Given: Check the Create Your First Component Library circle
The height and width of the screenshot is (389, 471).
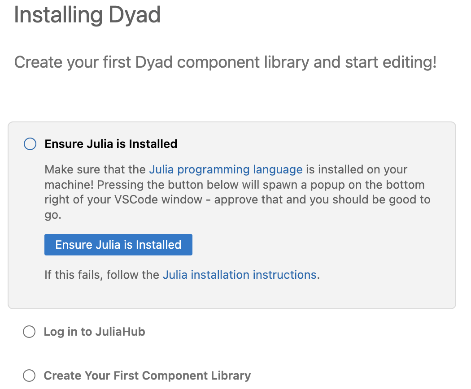Looking at the screenshot, I should point(29,376).
